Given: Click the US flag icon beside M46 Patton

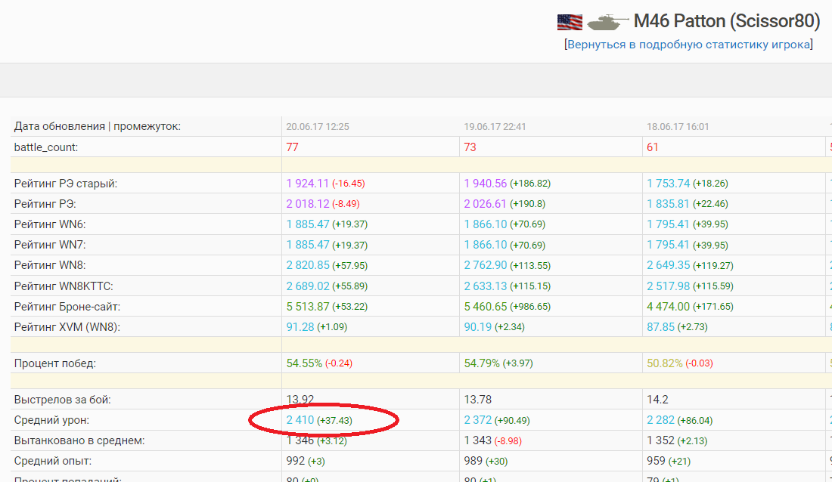Looking at the screenshot, I should point(570,22).
